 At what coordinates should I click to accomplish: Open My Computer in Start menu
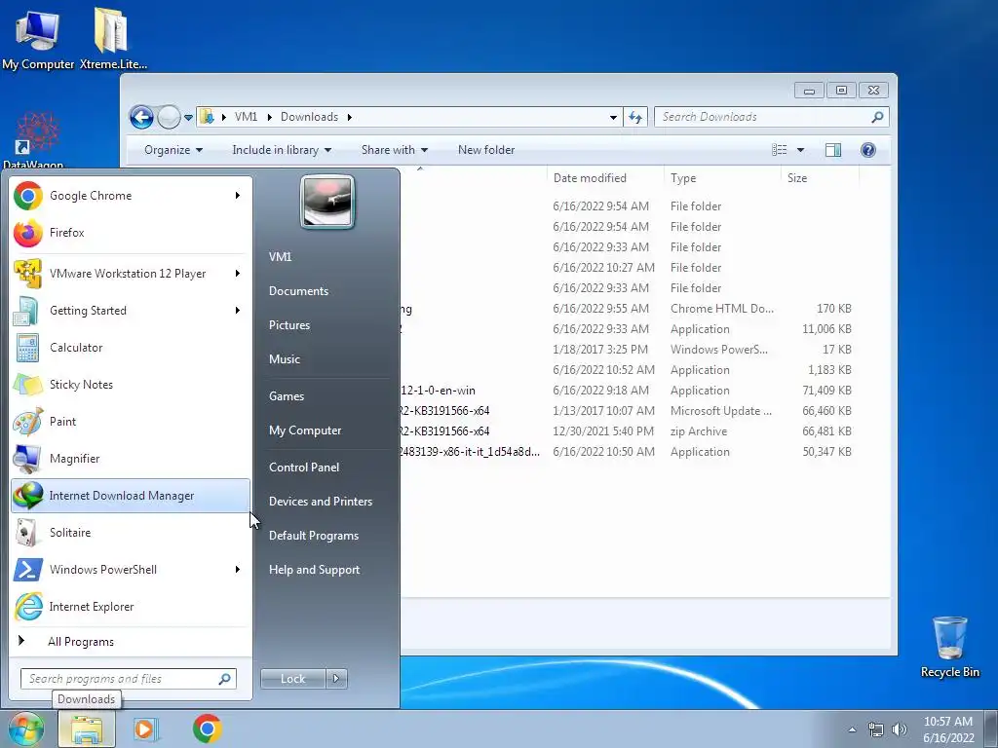pos(305,430)
